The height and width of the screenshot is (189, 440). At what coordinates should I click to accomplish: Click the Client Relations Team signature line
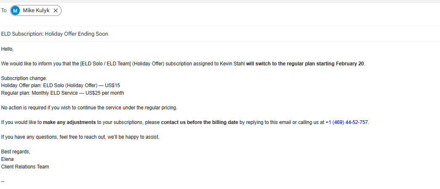25,167
